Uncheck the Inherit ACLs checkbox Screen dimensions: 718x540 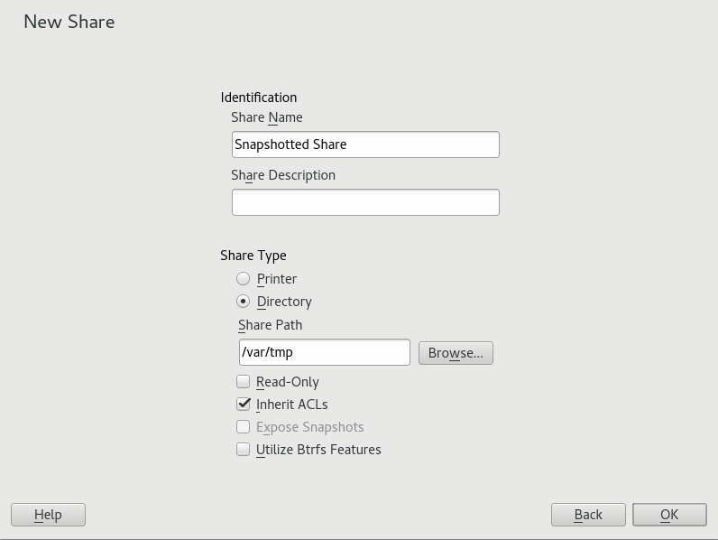tap(244, 405)
